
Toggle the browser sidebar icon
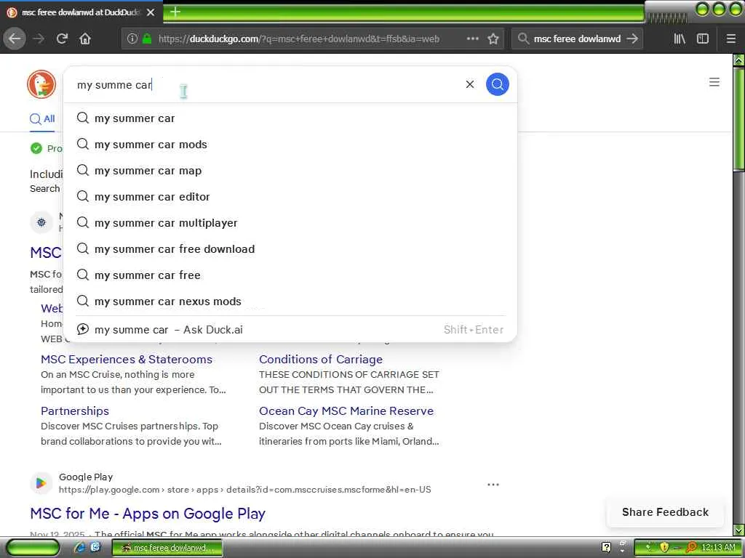[703, 39]
